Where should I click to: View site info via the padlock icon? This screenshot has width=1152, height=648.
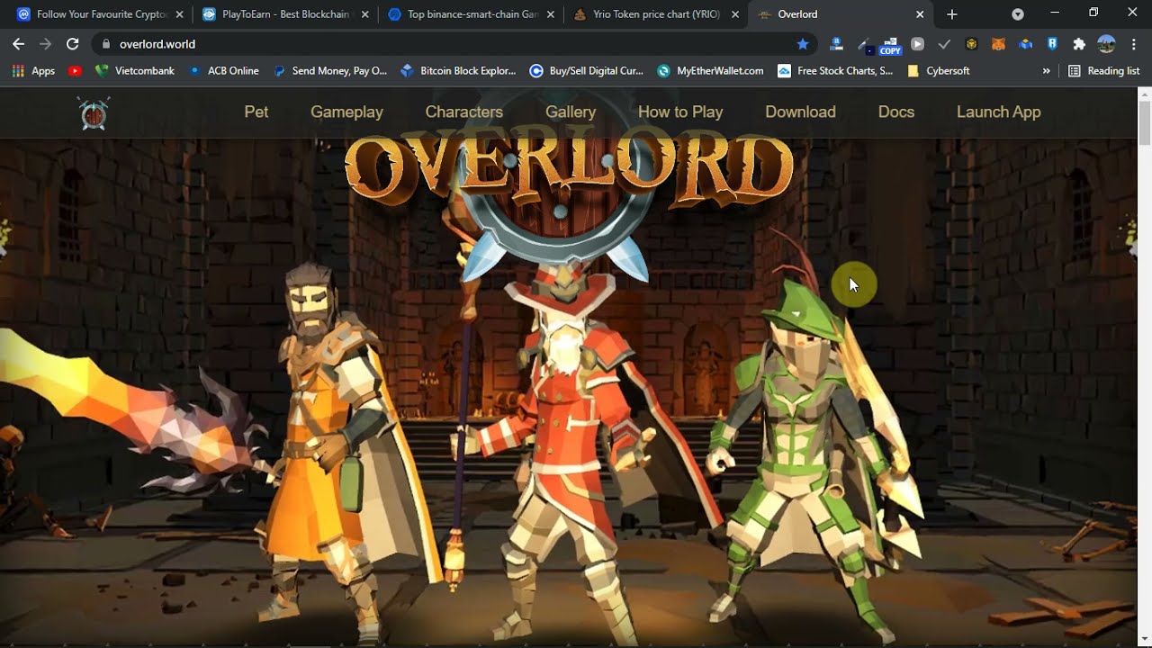pos(106,43)
